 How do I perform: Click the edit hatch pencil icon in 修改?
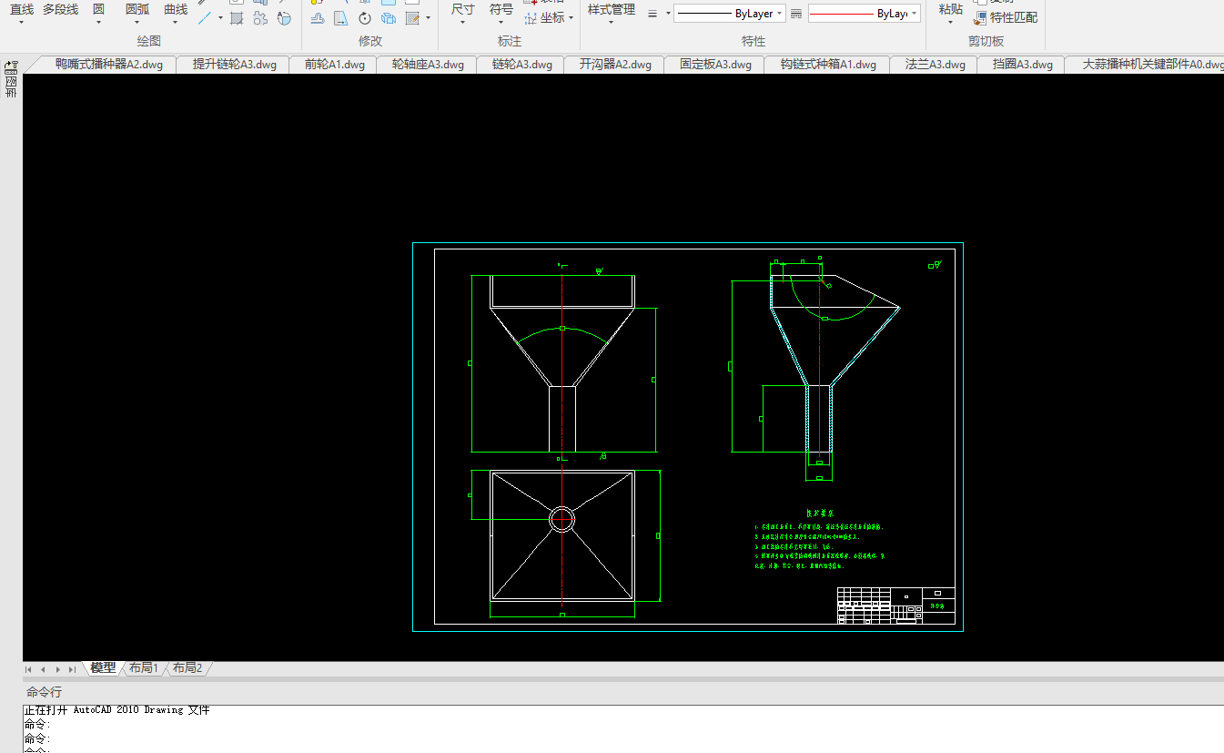(x=412, y=17)
